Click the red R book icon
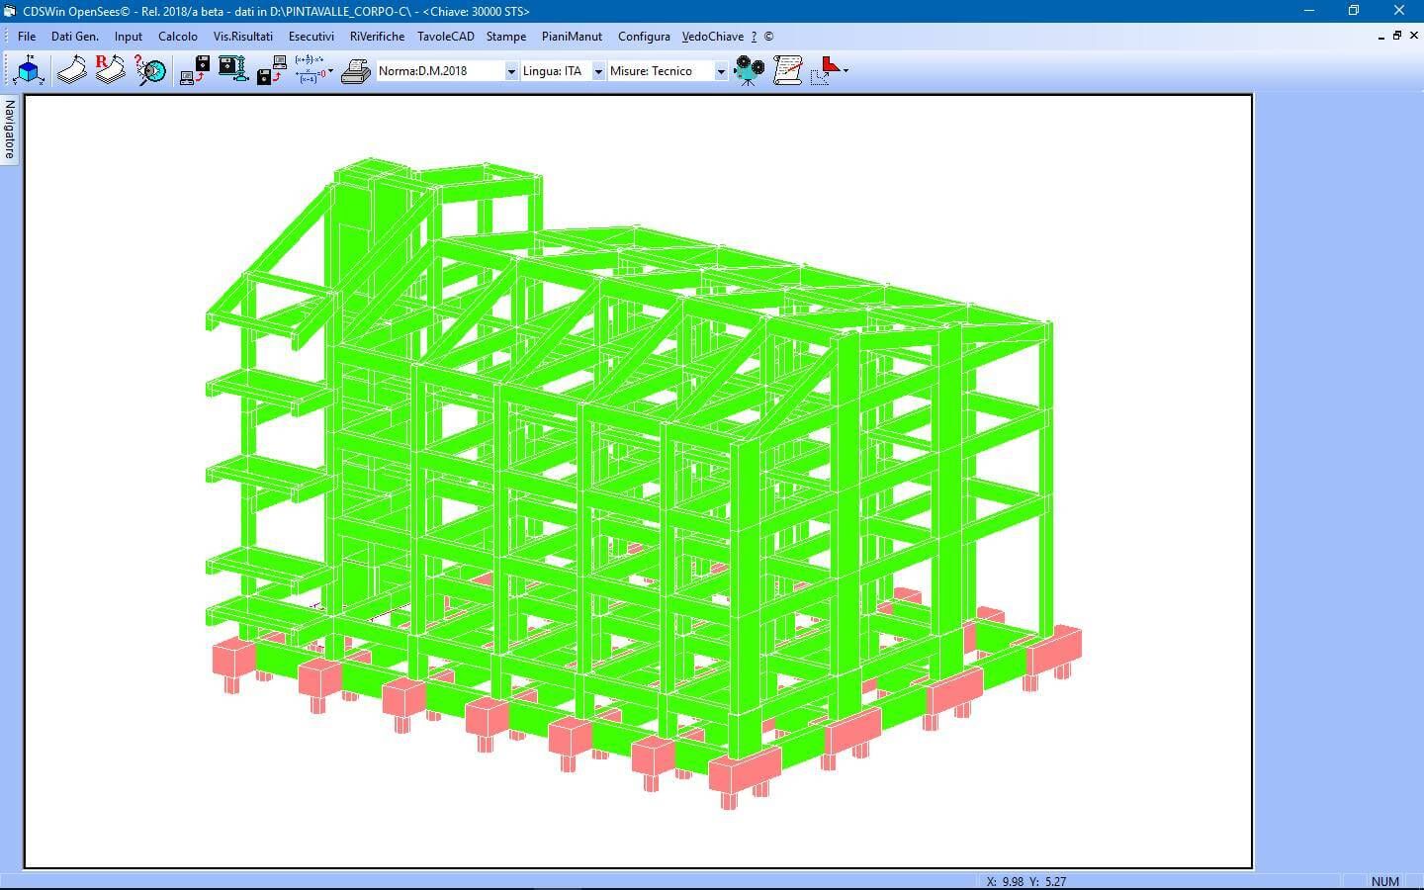This screenshot has height=890, width=1424. coord(110,70)
